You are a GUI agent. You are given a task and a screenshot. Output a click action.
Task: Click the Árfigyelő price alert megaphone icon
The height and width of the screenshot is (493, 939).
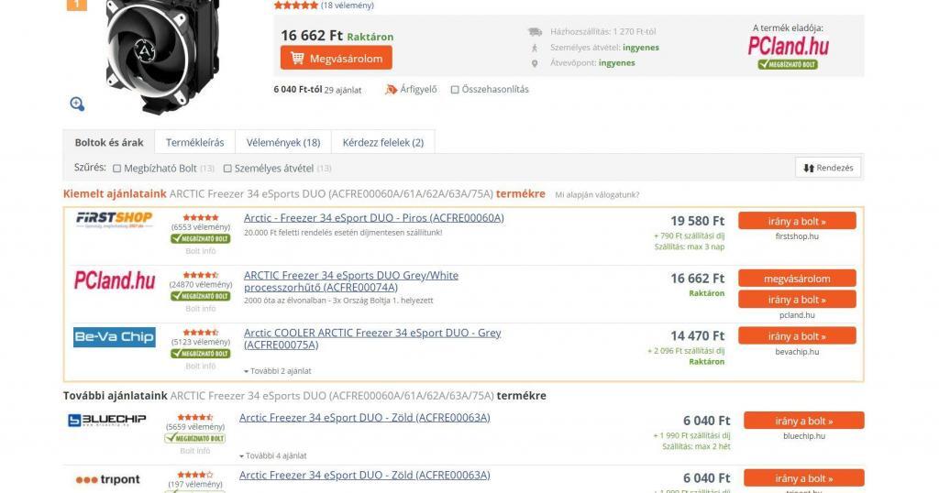(x=392, y=90)
